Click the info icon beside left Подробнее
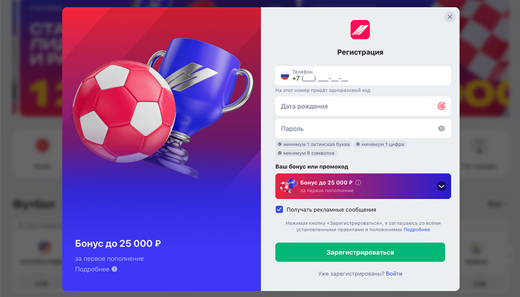520x297 pixels. (x=114, y=269)
